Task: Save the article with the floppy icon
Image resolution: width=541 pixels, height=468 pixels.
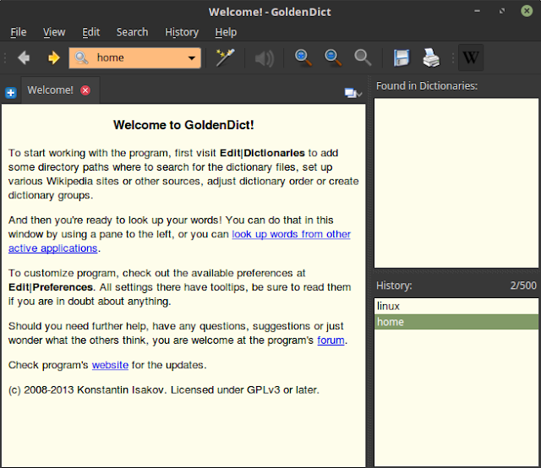Action: click(402, 57)
